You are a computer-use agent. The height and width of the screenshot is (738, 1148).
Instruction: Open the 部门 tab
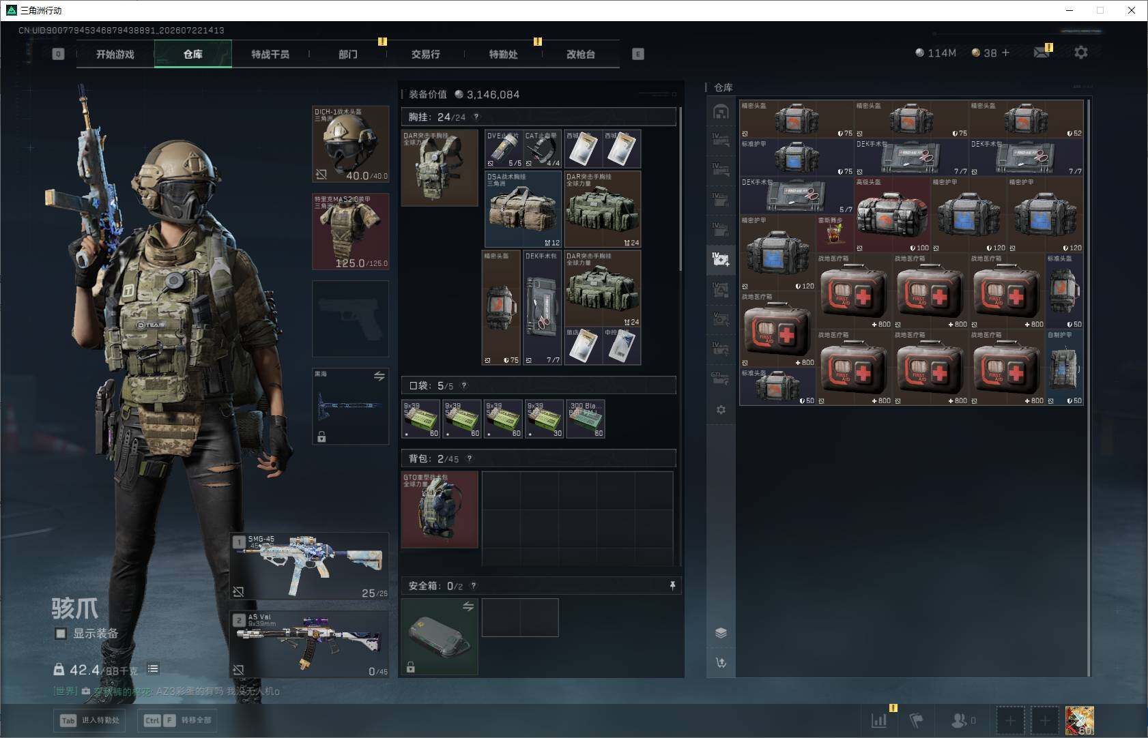point(348,54)
